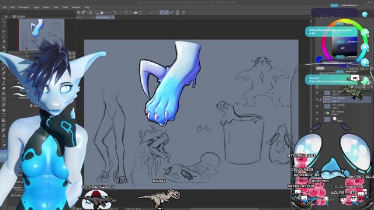374x210 pixels.
Task: Select Layer 1 in the layer list
Action: (343, 106)
